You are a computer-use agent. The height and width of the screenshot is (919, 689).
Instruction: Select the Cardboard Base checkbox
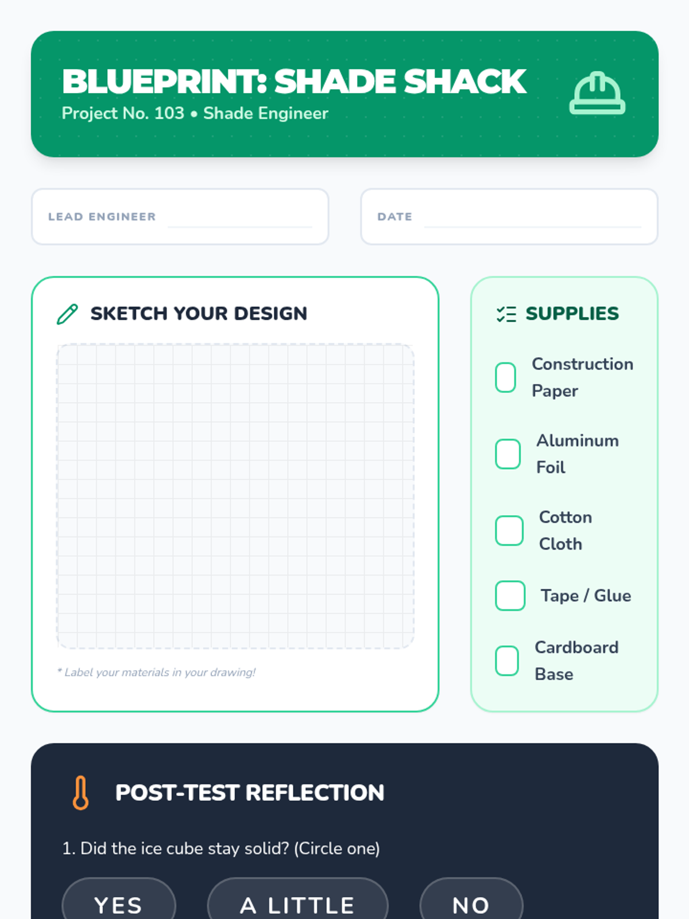pos(507,661)
